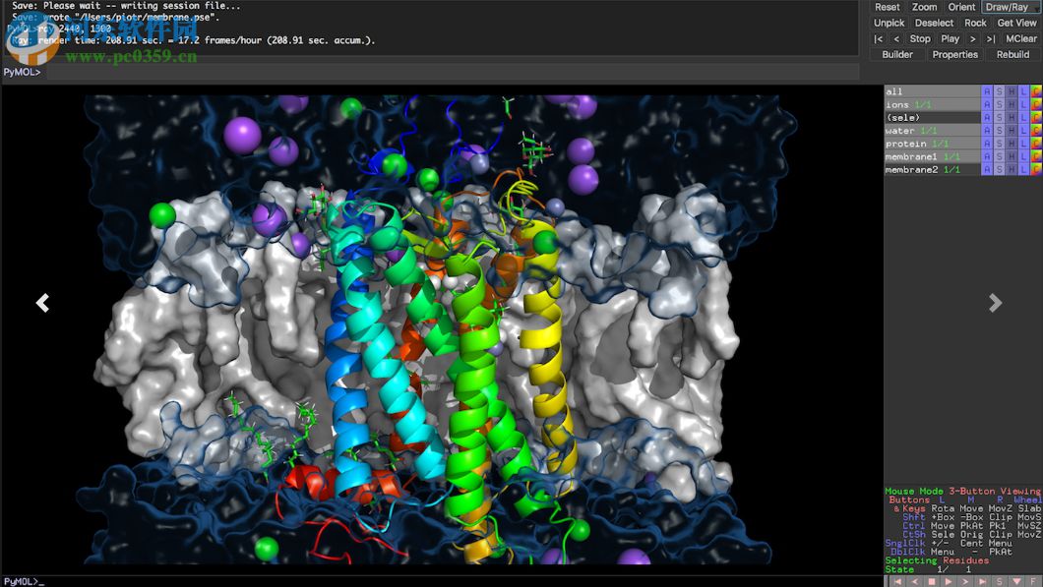Open the Properties panel
The width and height of the screenshot is (1043, 587).
pos(954,55)
